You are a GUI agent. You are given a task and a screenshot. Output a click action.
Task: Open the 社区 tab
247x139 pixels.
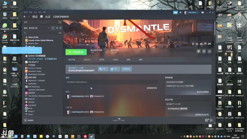click(48, 17)
